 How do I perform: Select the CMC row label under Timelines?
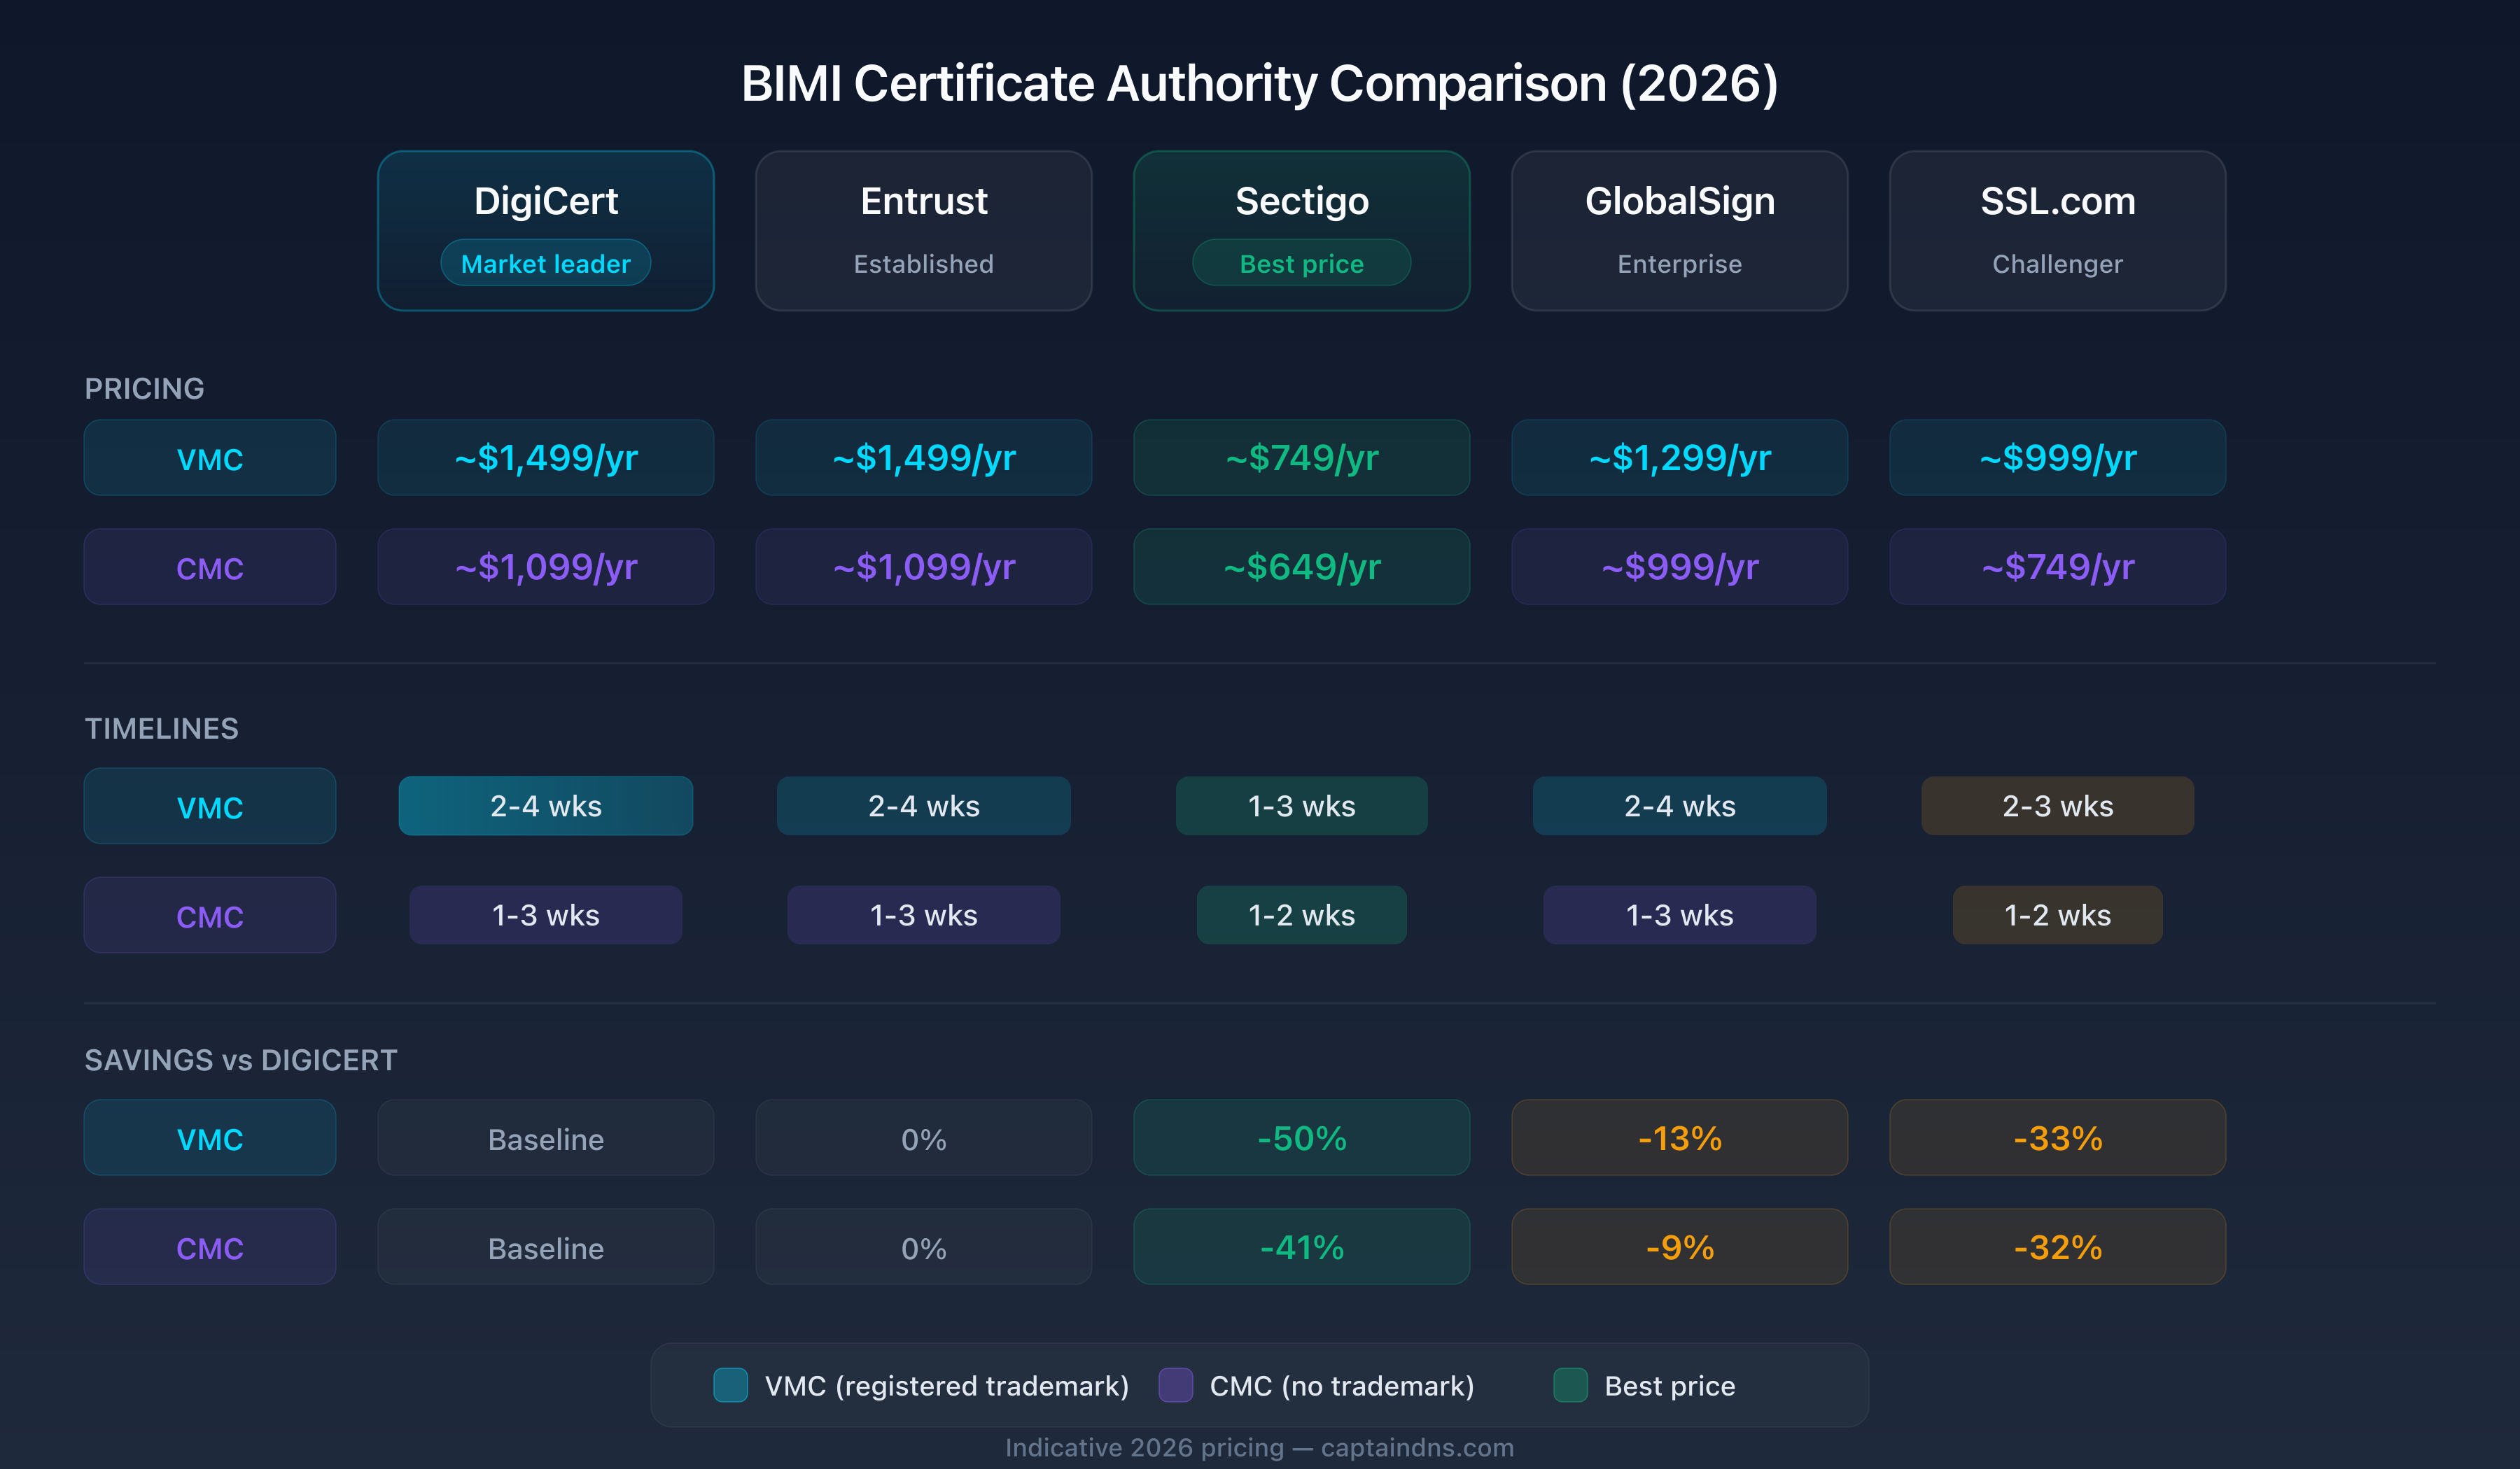pyautogui.click(x=209, y=914)
